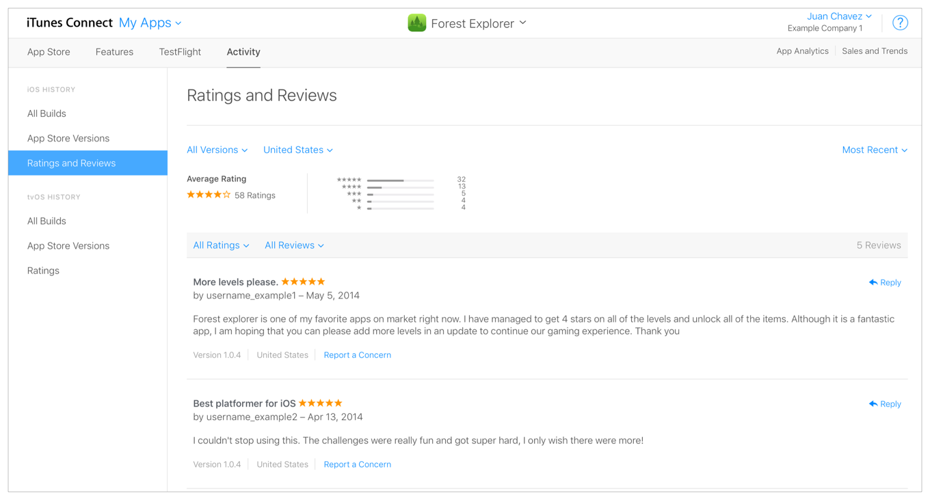
Task: Click the average rating stars
Action: pos(209,195)
